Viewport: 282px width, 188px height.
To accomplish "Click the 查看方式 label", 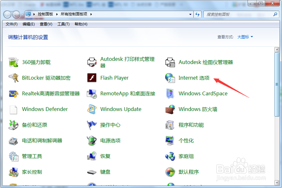I will [225, 37].
